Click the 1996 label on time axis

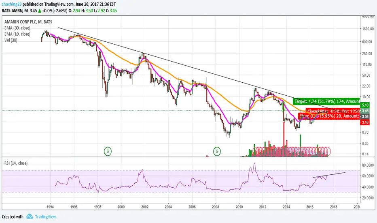tap(74, 207)
